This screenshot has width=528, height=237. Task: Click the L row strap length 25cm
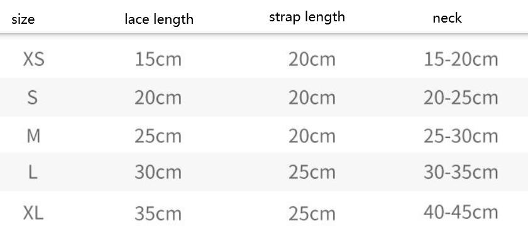point(312,172)
